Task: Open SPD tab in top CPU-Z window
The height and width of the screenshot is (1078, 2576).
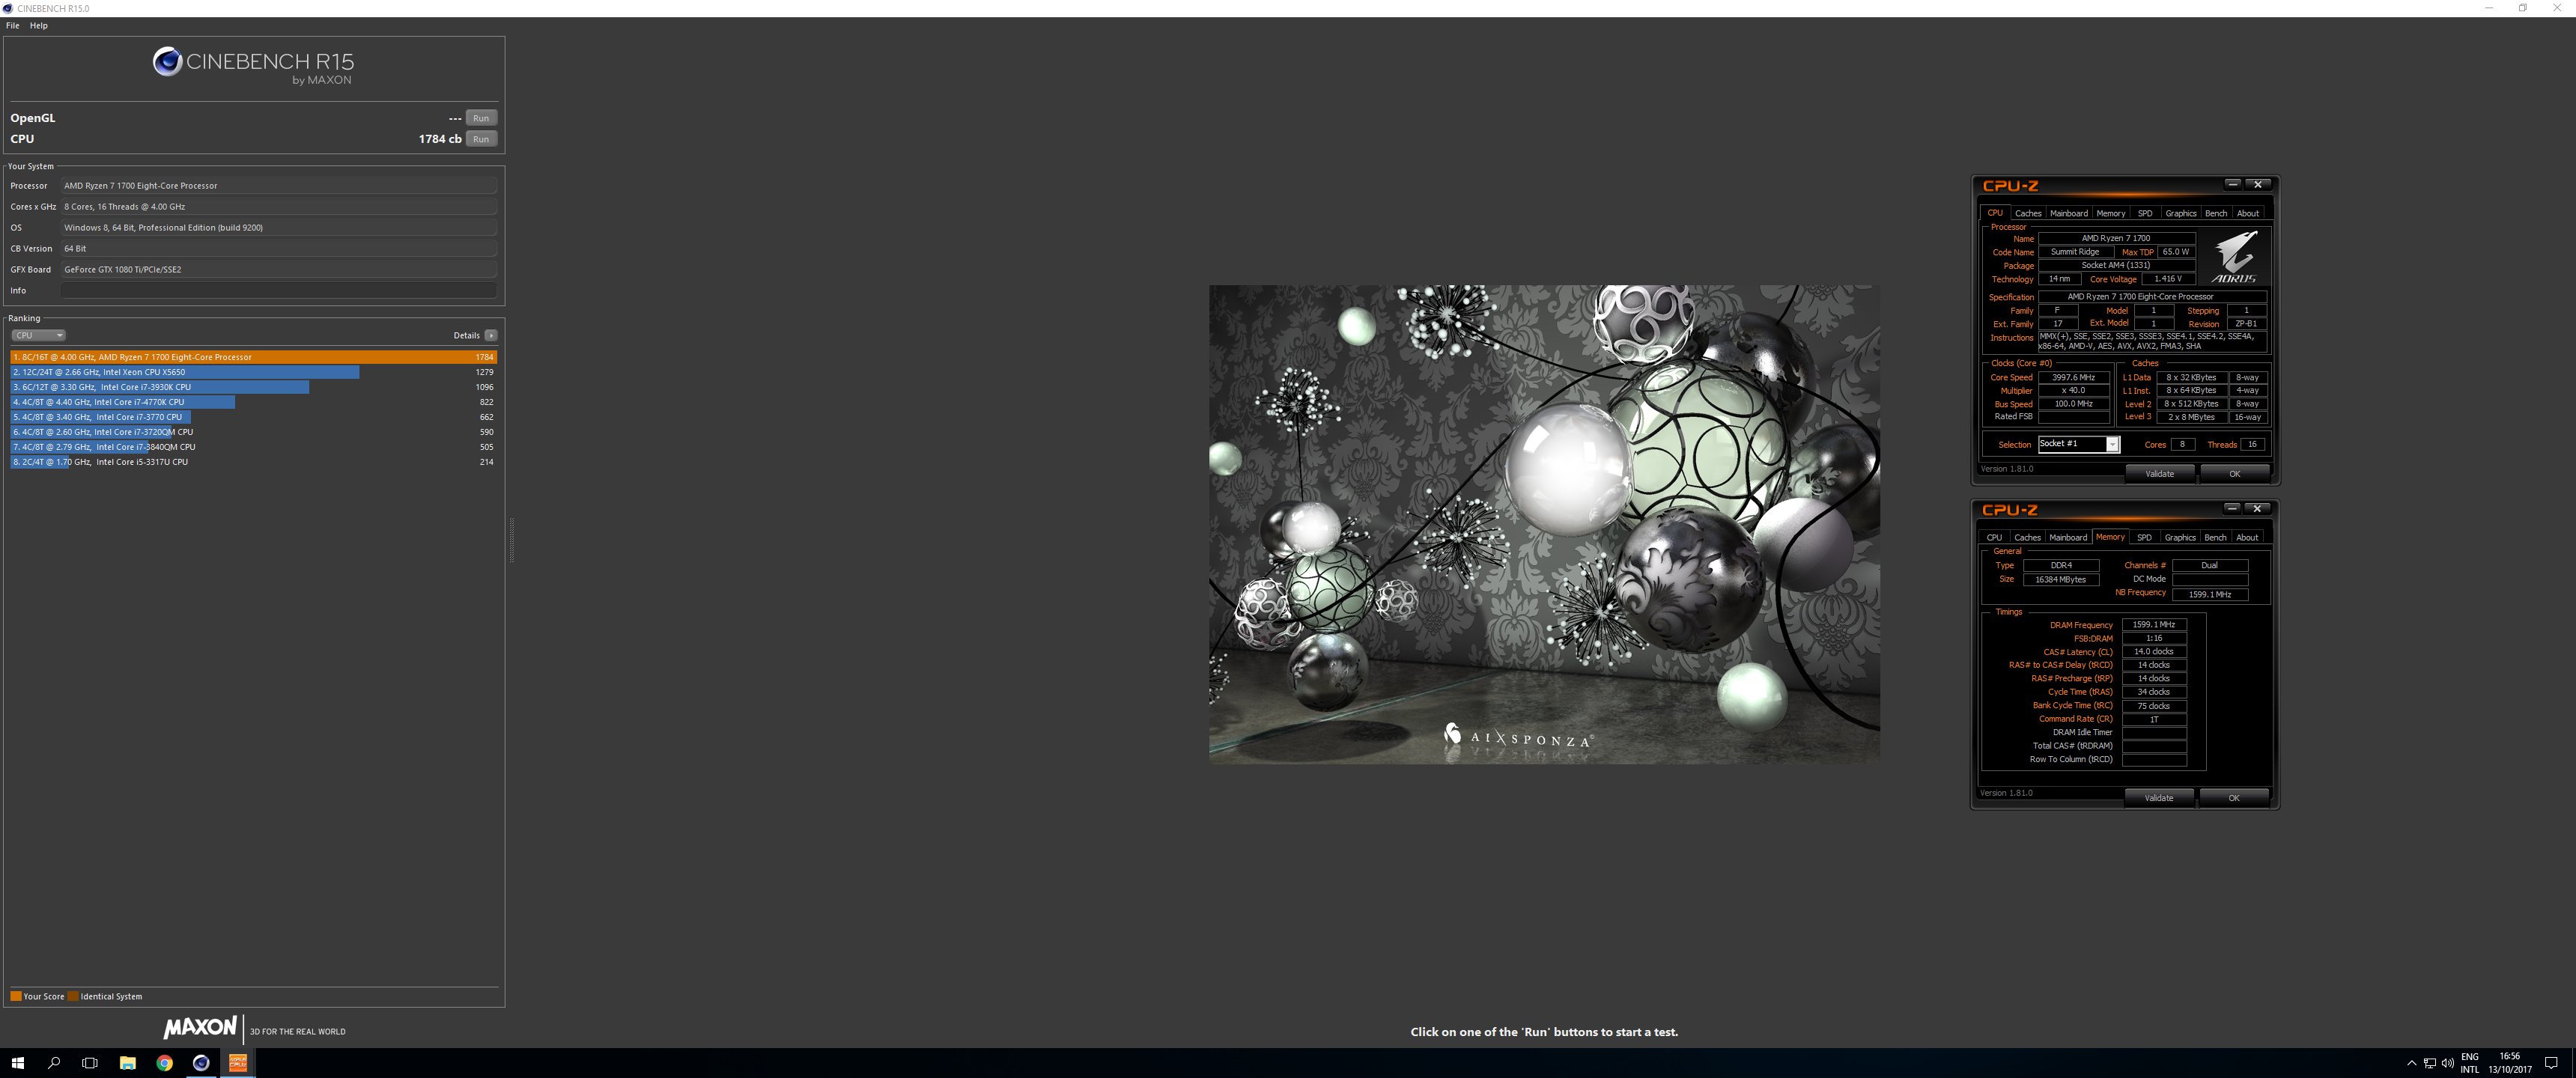Action: (x=2145, y=213)
